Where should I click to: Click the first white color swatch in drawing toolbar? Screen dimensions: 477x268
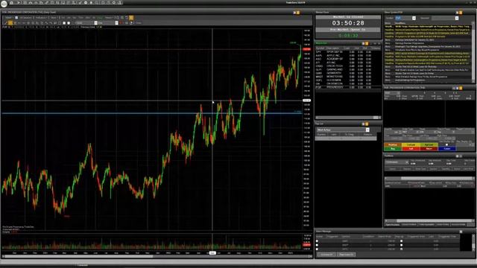(64, 23)
